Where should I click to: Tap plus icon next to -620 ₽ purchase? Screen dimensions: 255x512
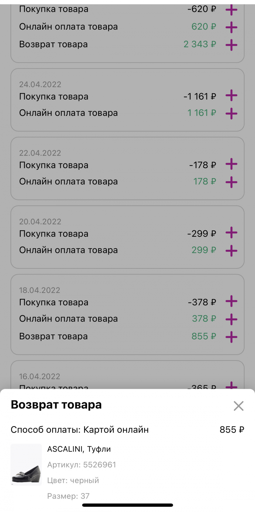231,10
